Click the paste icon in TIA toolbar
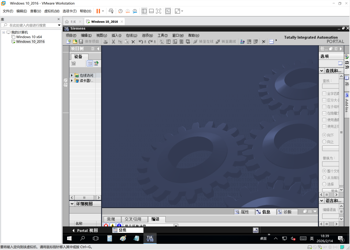The image size is (350, 250). coord(127,42)
